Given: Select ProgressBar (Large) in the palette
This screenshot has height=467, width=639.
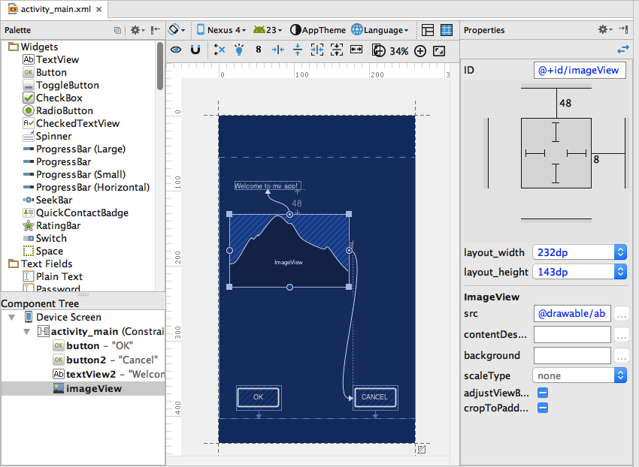Looking at the screenshot, I should coord(74,149).
